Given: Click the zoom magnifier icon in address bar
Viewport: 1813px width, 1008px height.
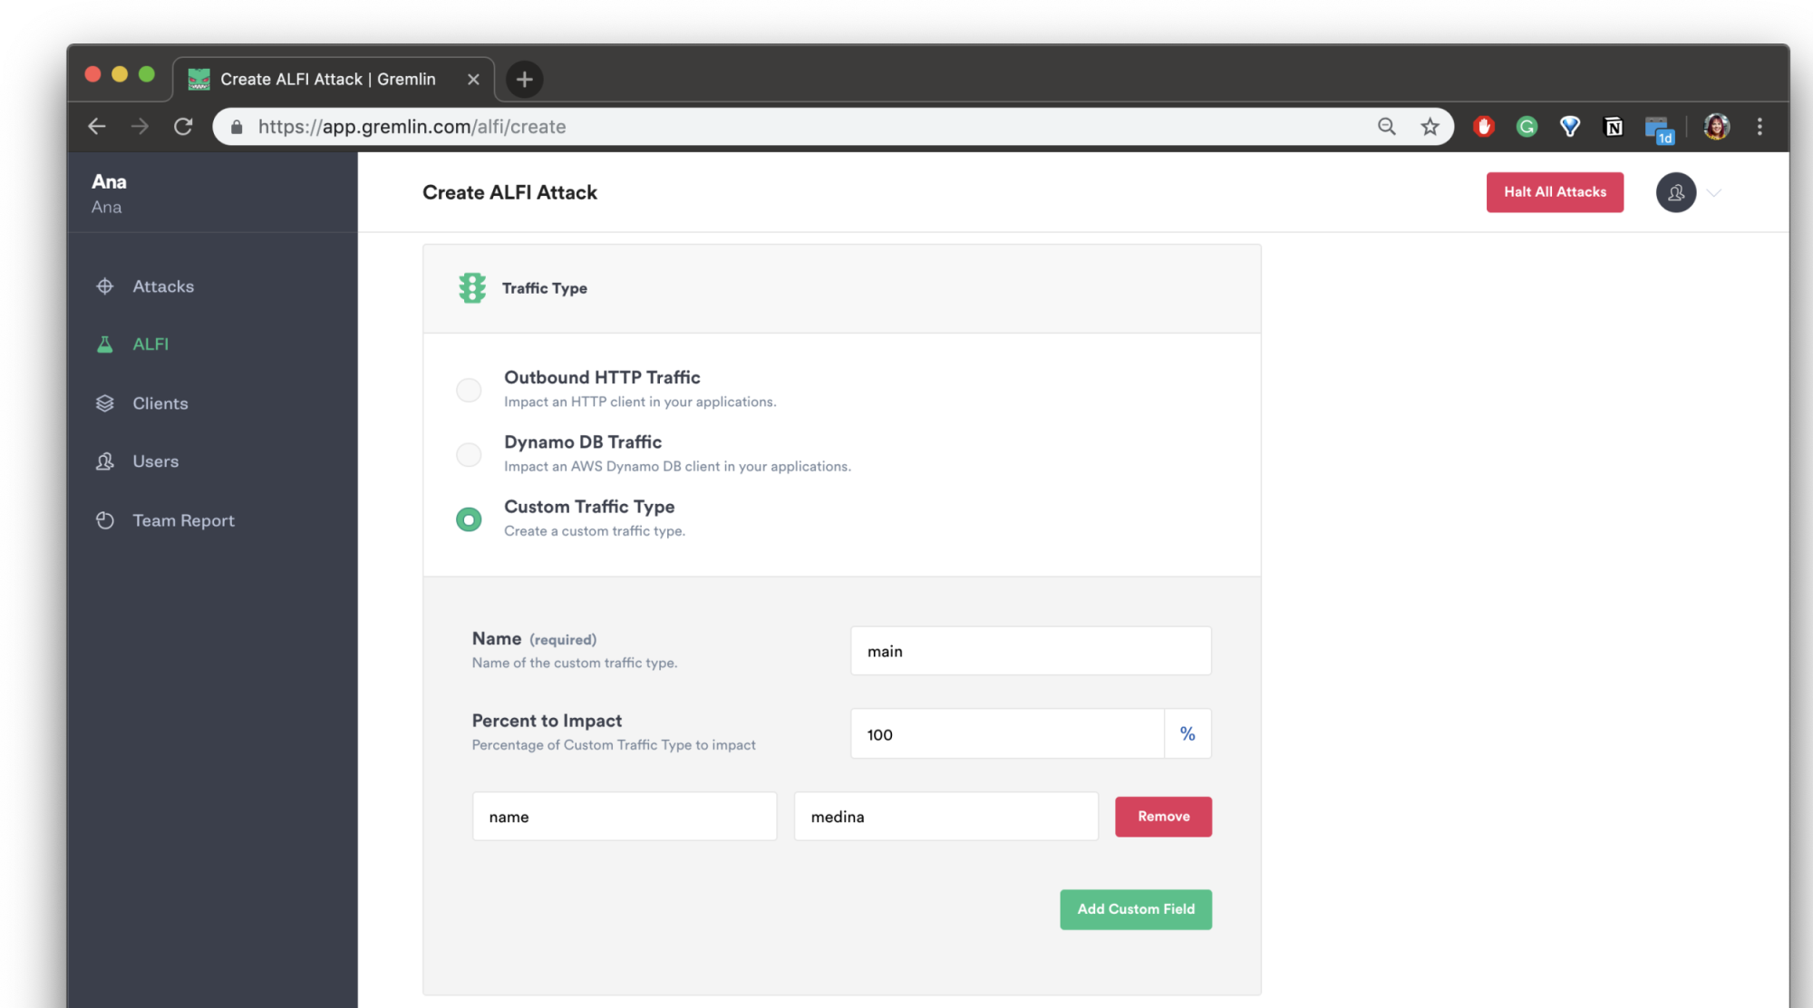Looking at the screenshot, I should [x=1387, y=127].
